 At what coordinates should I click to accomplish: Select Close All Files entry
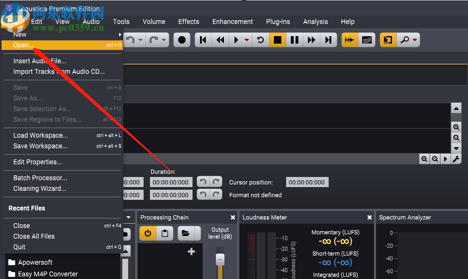click(62, 236)
